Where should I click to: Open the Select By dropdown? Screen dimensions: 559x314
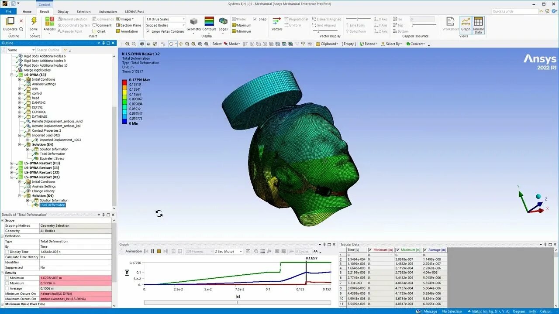(x=392, y=44)
